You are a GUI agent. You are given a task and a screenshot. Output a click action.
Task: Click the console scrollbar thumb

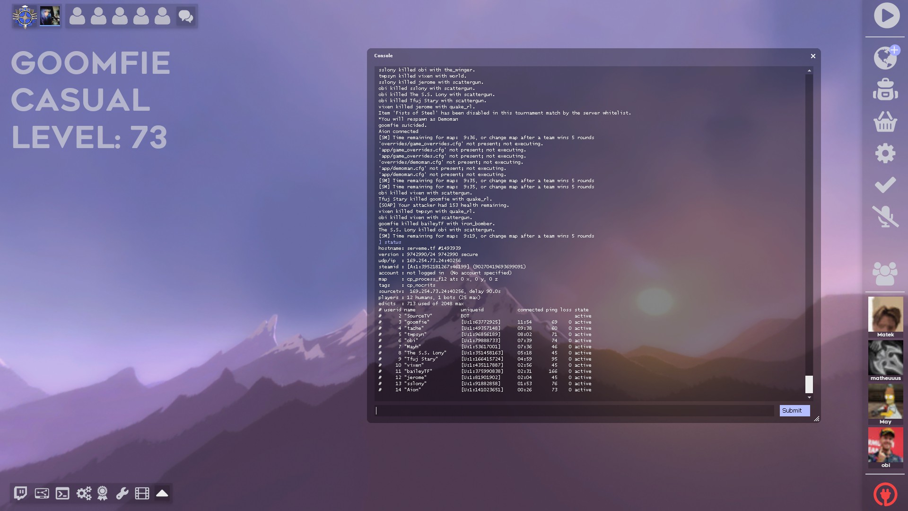click(x=809, y=384)
